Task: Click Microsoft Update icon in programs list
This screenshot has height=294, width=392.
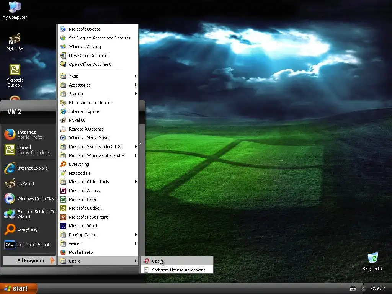Action: point(63,29)
